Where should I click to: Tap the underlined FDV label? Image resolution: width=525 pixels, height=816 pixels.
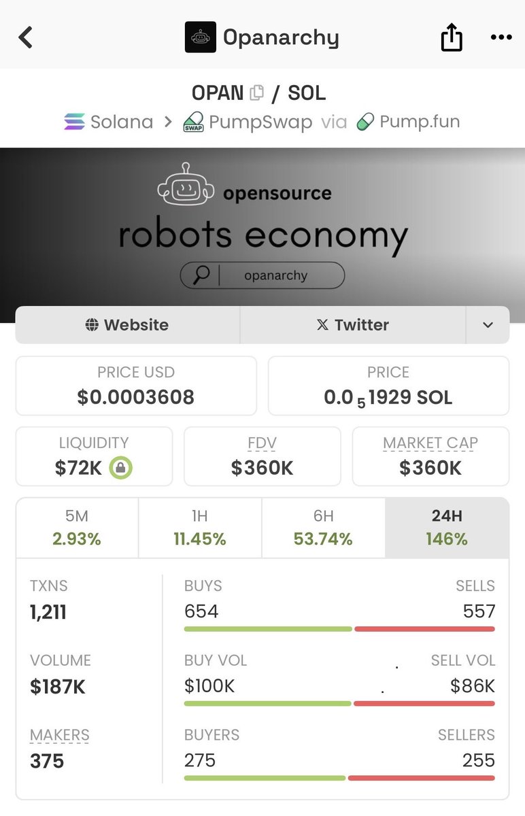[x=262, y=443]
